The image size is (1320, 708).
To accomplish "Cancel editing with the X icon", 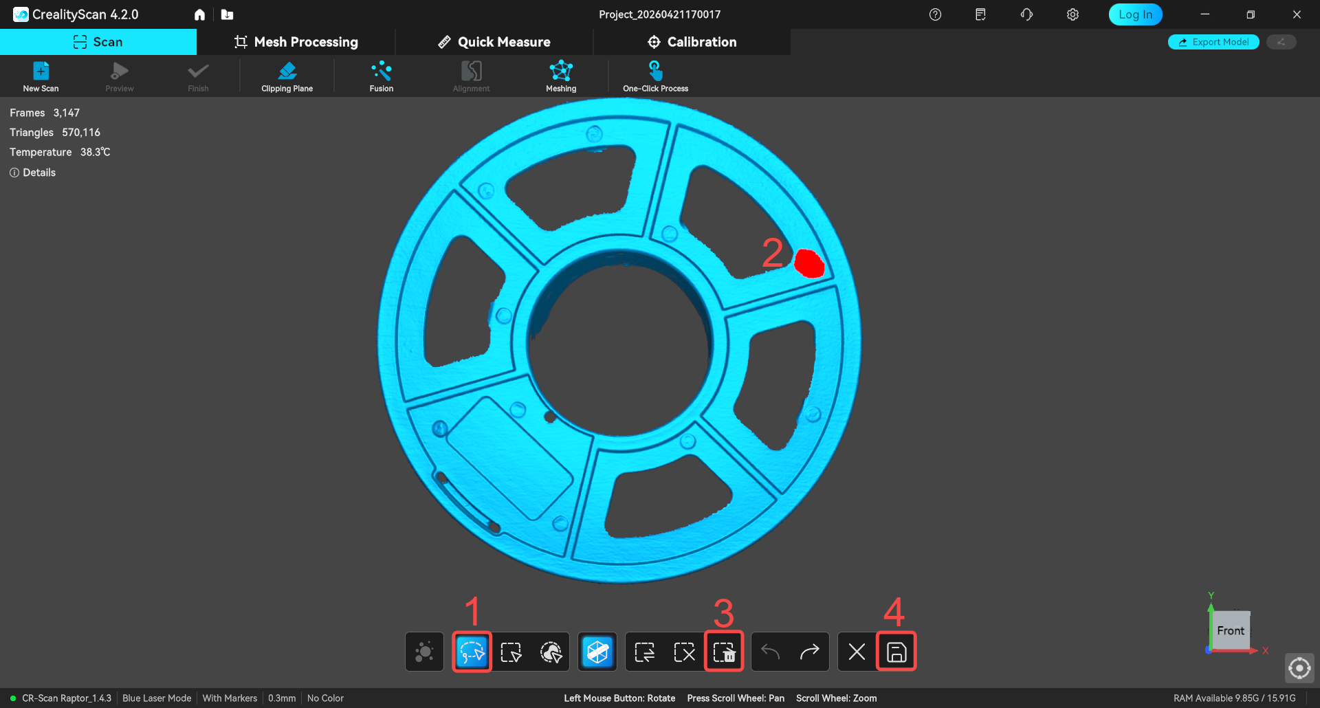I will tap(857, 652).
